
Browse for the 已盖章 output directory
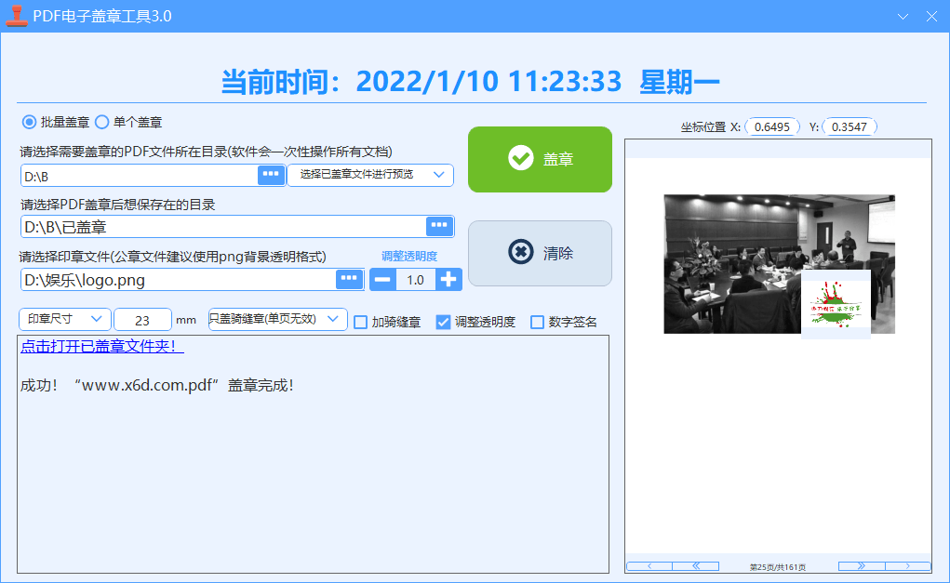click(x=441, y=226)
